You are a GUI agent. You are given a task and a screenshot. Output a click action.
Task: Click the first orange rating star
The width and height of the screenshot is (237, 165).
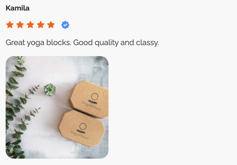[x=10, y=25]
